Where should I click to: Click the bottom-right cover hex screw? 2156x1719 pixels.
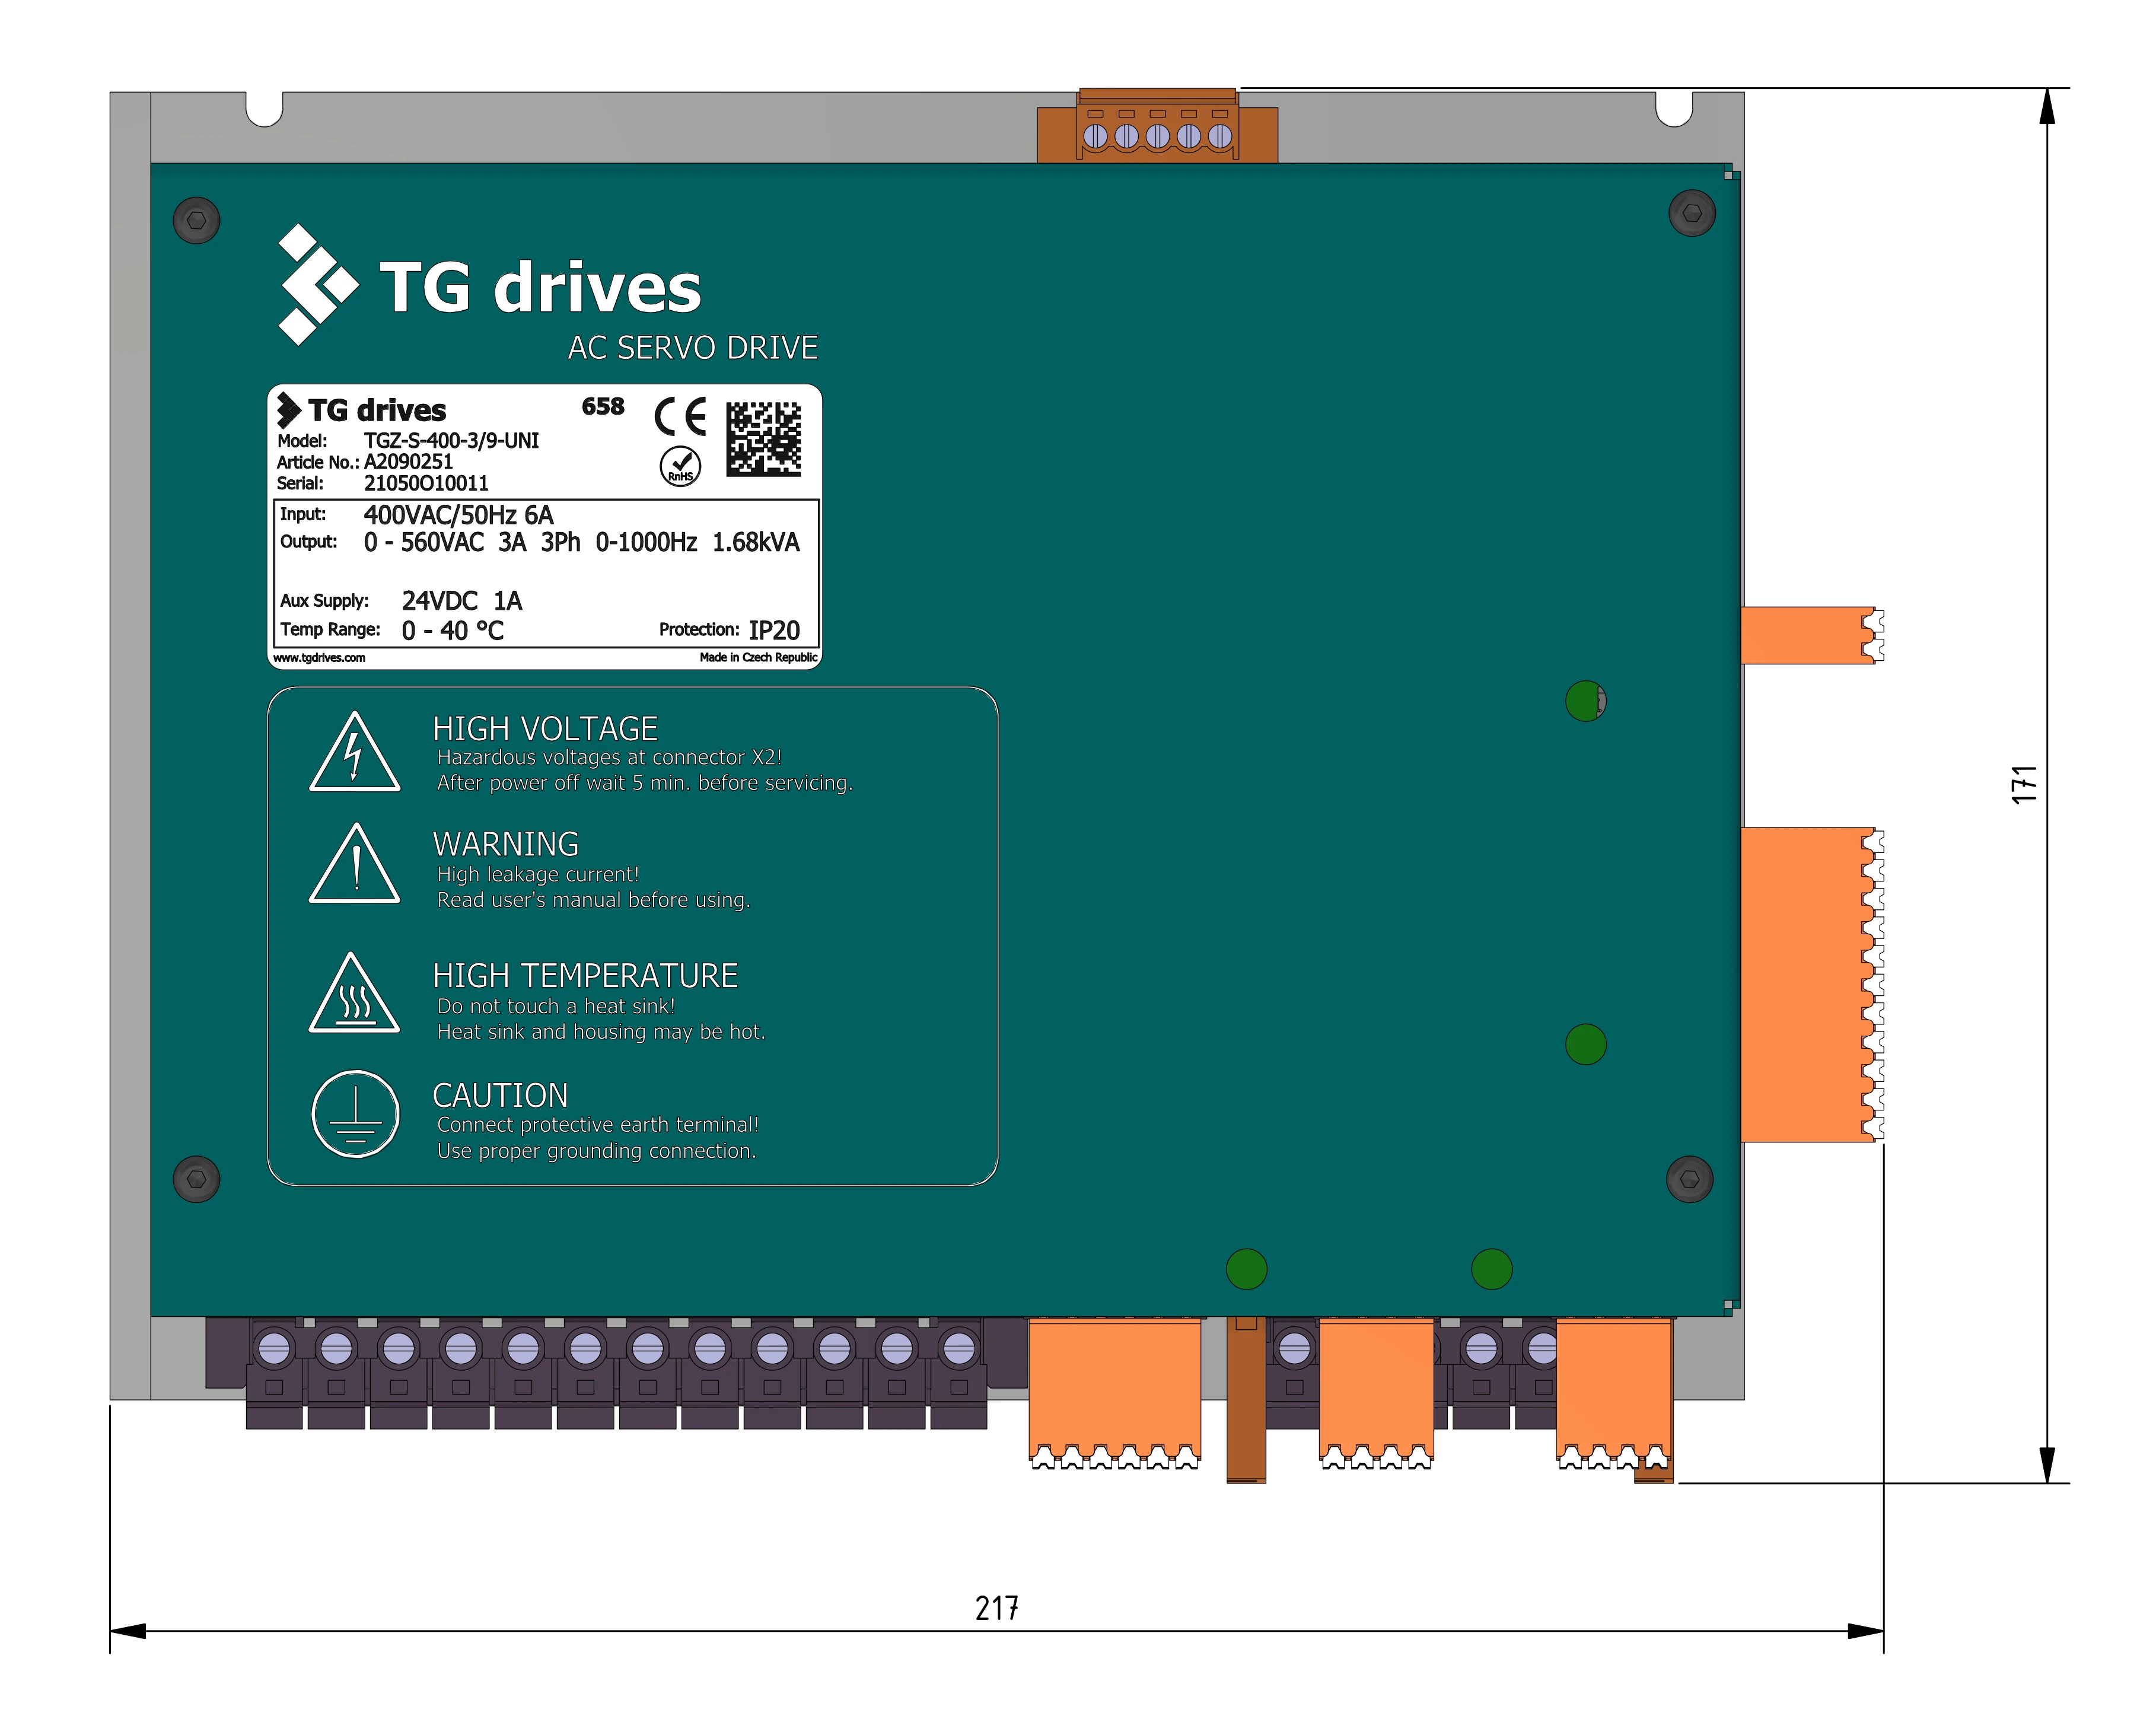click(x=1690, y=1179)
